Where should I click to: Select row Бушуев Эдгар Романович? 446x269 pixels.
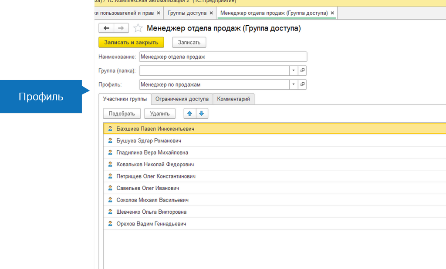275,141
